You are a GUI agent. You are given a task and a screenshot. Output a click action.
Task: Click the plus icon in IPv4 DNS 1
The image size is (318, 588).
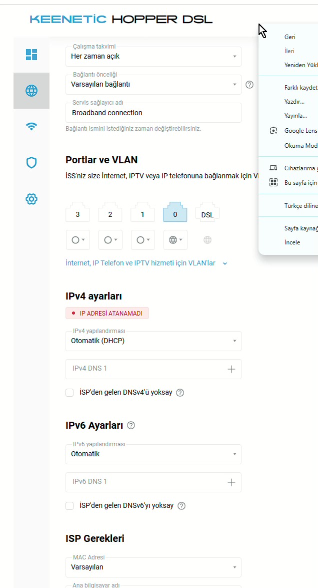point(231,369)
